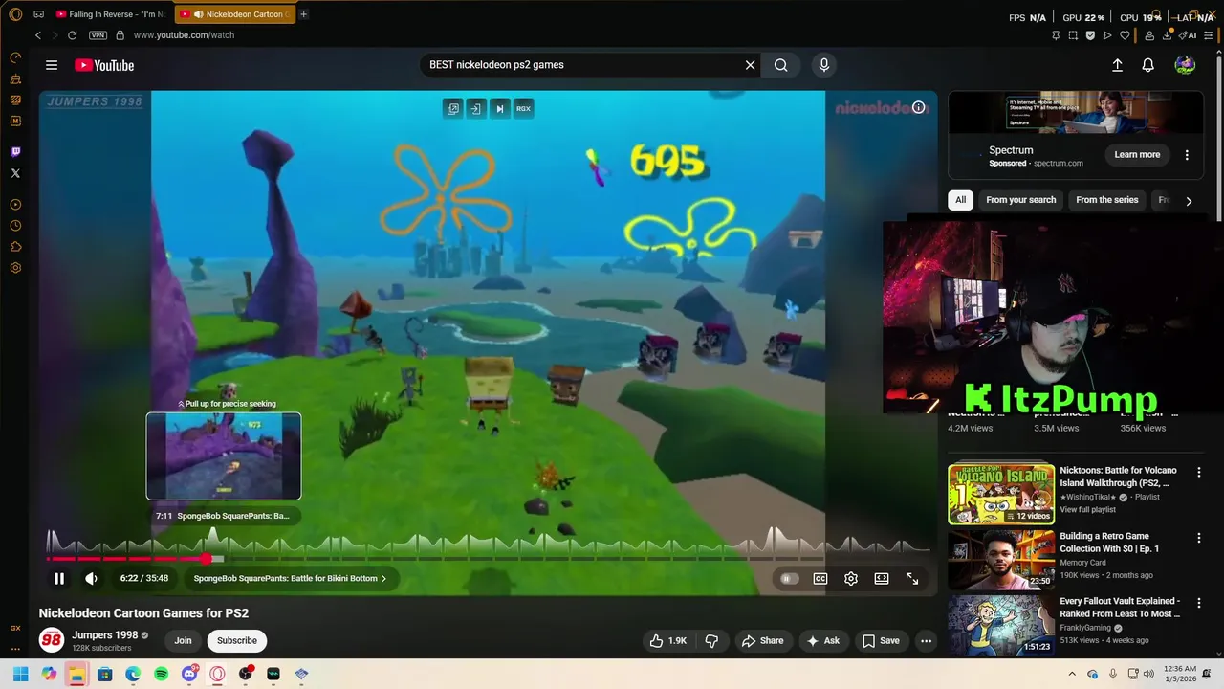The width and height of the screenshot is (1224, 689).
Task: Toggle the autoplay switch in the player
Action: click(788, 578)
